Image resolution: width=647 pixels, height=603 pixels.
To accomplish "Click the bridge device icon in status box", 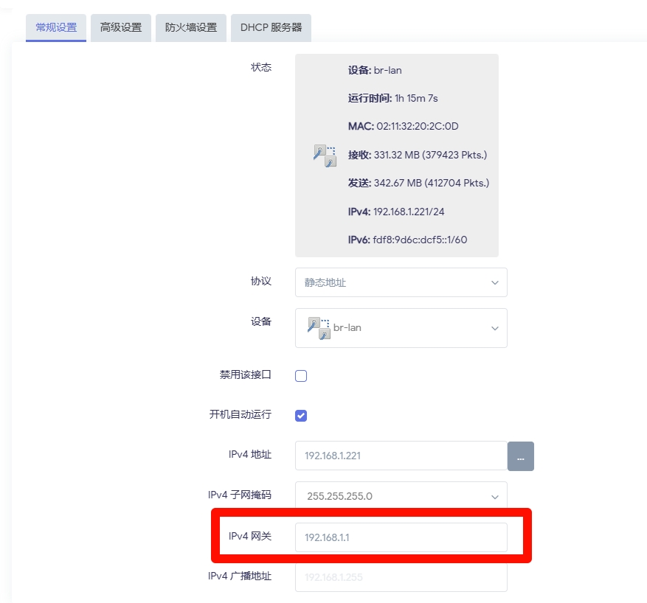I will pos(325,156).
